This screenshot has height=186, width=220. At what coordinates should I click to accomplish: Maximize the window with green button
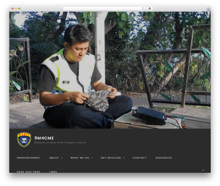[x=19, y=8]
